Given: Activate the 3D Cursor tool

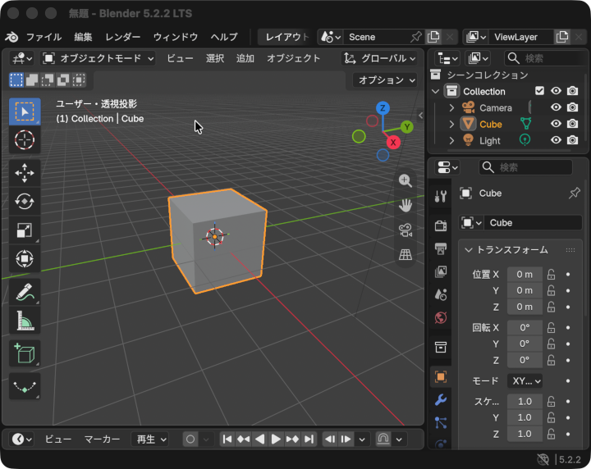Looking at the screenshot, I should click(25, 140).
